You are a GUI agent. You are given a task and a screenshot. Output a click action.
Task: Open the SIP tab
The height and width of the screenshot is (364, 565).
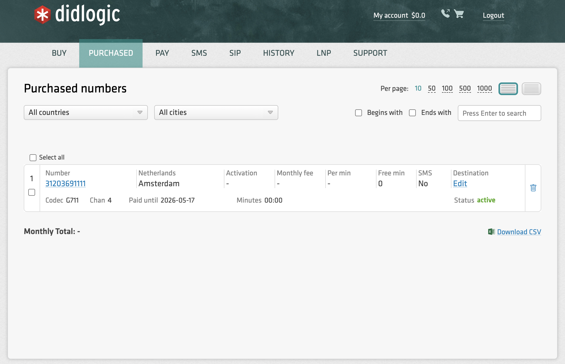[235, 53]
